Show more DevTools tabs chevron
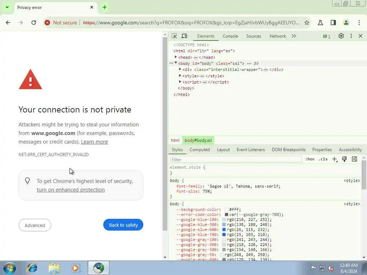367x275 pixels. pyautogui.click(x=294, y=36)
